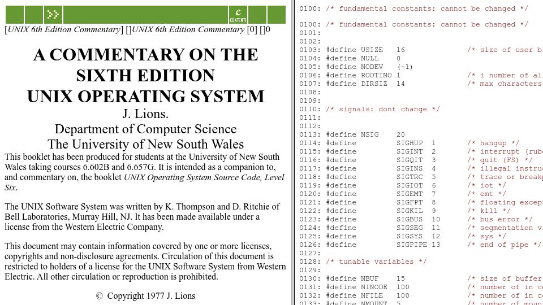543x305 pixels.
Task: Click 'license from the Western Electric Company.' line
Action: [84, 227]
